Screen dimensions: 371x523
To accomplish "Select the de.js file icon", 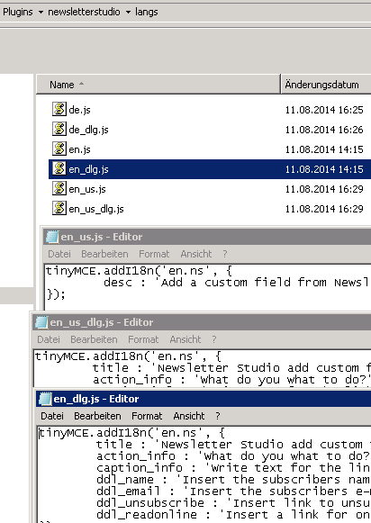I will coord(59,109).
